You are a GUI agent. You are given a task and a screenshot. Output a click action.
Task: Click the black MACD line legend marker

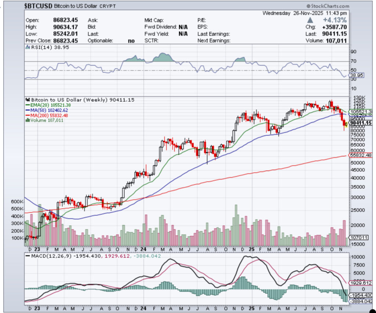pos(29,256)
